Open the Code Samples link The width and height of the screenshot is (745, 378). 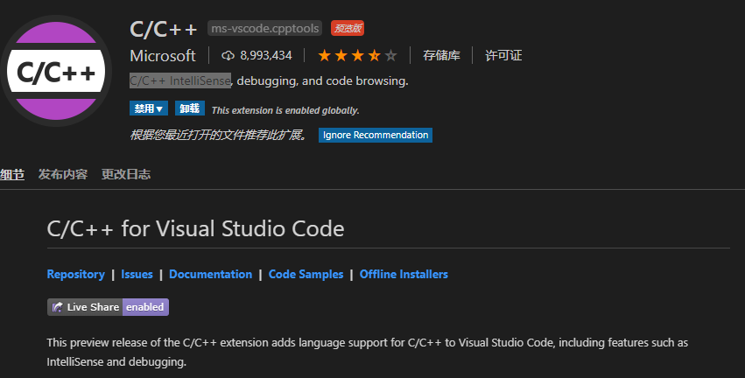[x=306, y=274]
